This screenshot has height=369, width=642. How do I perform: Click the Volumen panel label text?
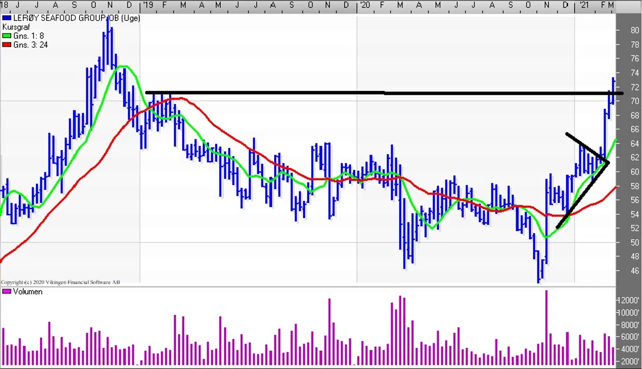28,292
